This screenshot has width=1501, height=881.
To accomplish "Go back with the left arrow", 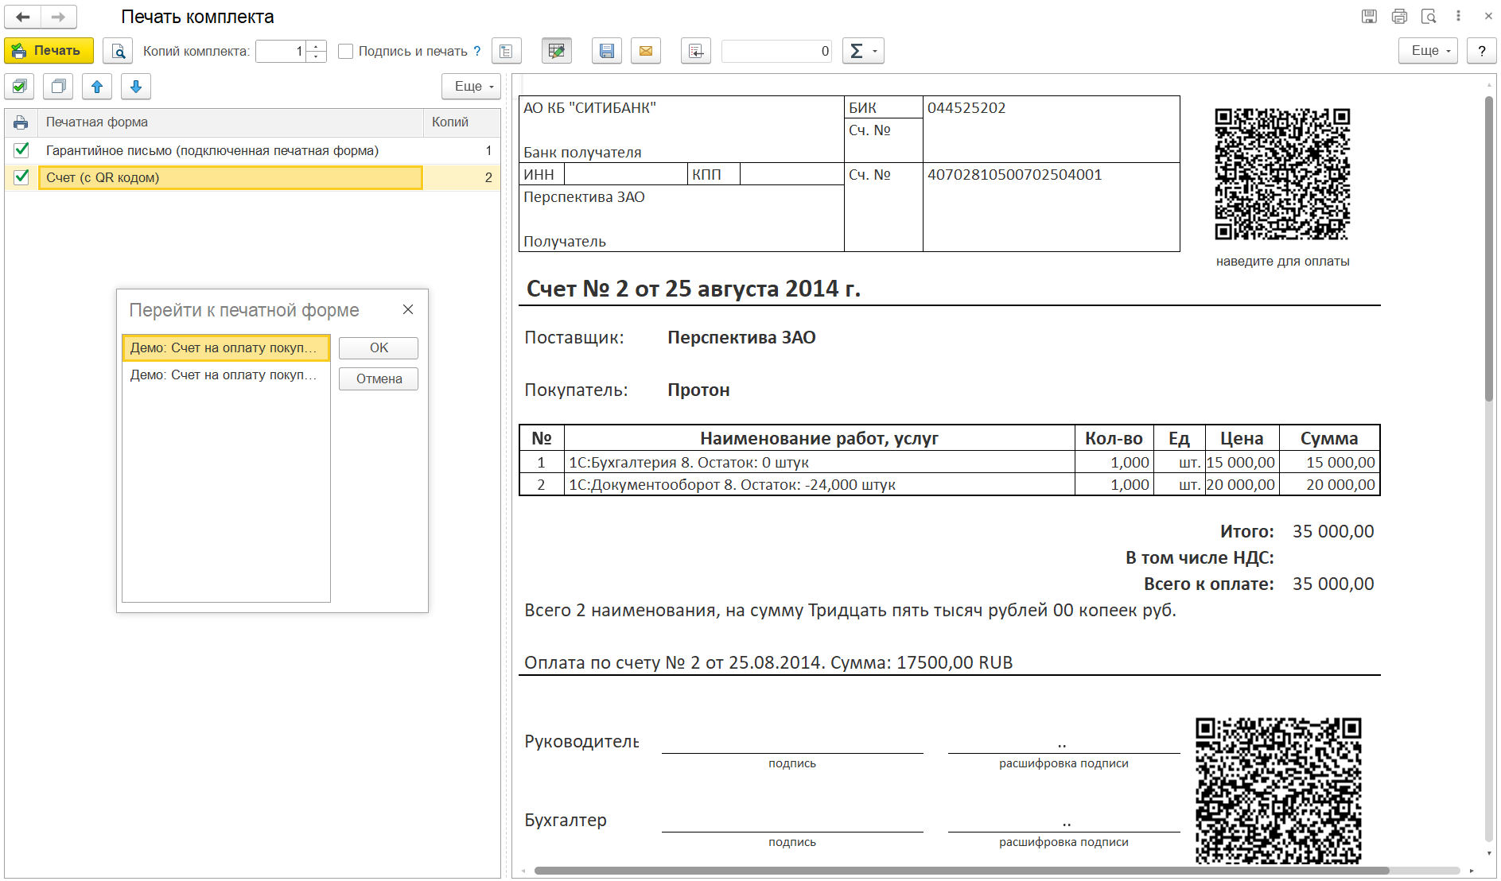I will (23, 17).
